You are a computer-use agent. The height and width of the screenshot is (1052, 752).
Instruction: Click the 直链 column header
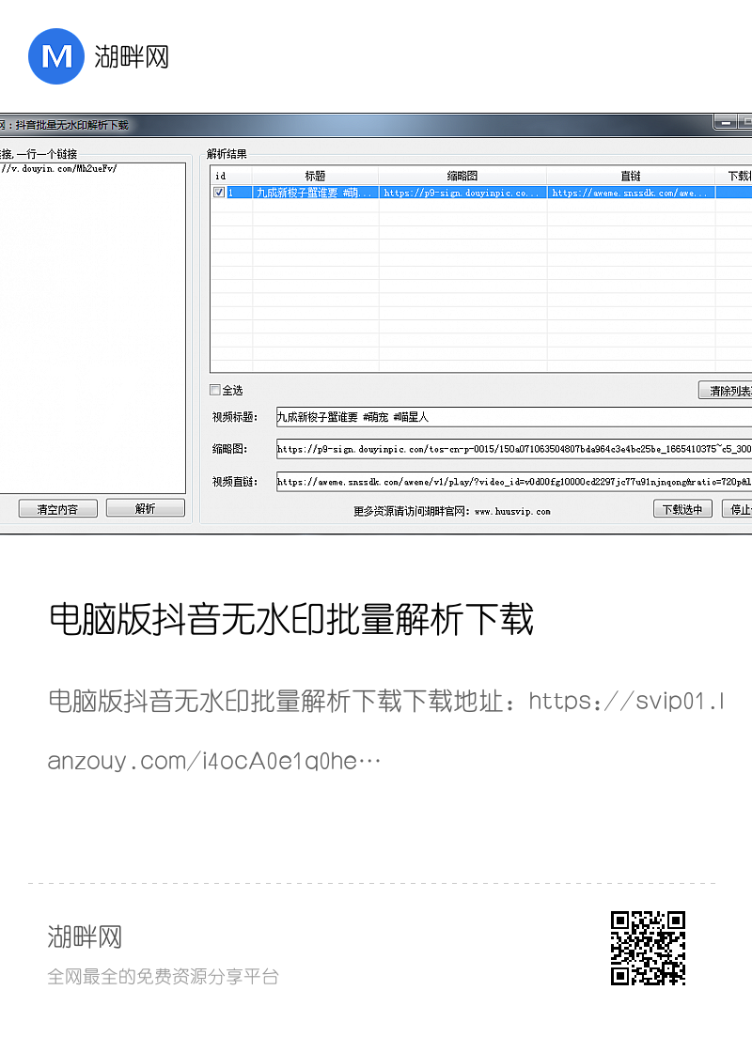[631, 176]
